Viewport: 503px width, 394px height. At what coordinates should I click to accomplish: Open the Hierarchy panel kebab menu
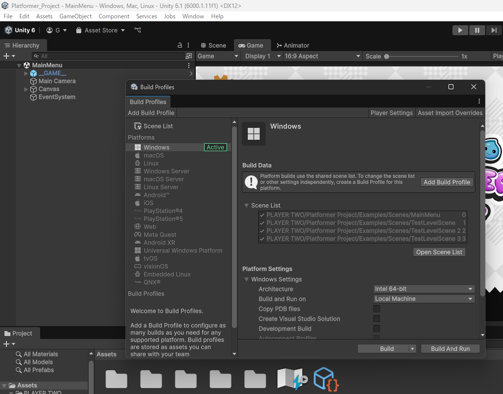tap(188, 45)
